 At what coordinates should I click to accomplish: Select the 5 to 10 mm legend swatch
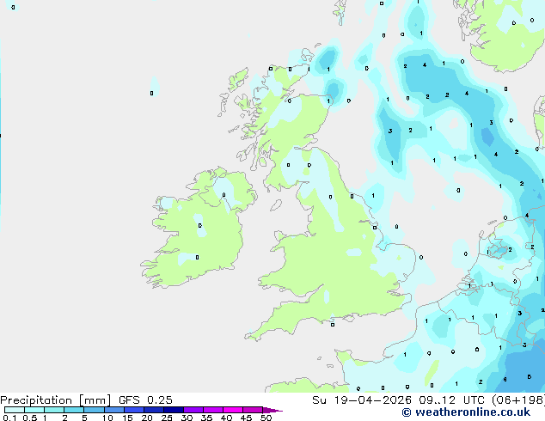[x=95, y=410]
